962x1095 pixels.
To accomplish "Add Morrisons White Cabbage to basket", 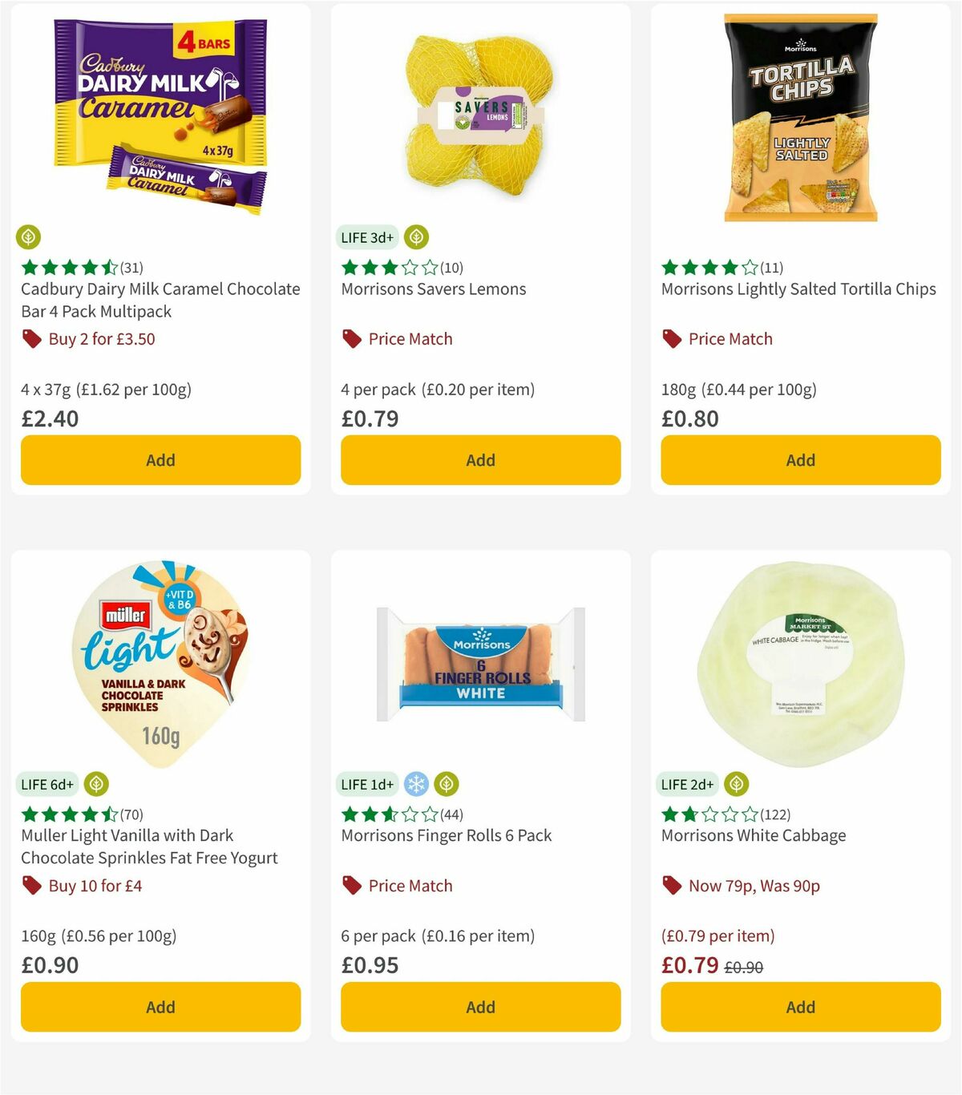I will 800,1007.
